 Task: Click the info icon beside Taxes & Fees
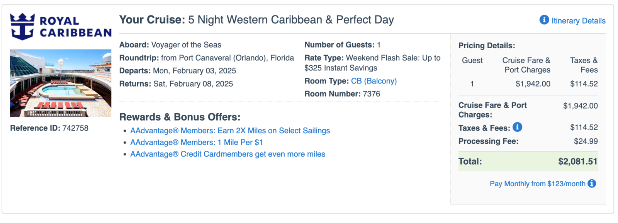coord(518,127)
